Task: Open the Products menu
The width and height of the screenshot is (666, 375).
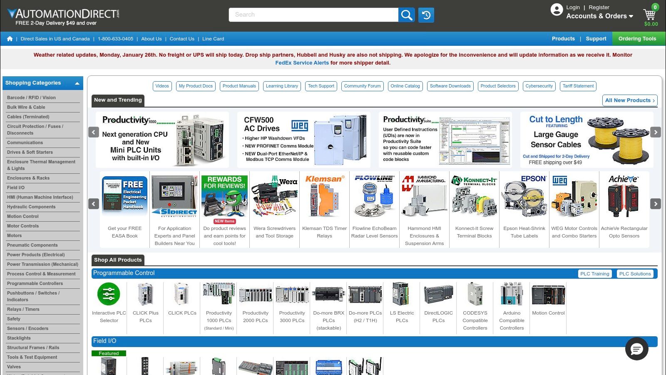Action: [x=563, y=38]
